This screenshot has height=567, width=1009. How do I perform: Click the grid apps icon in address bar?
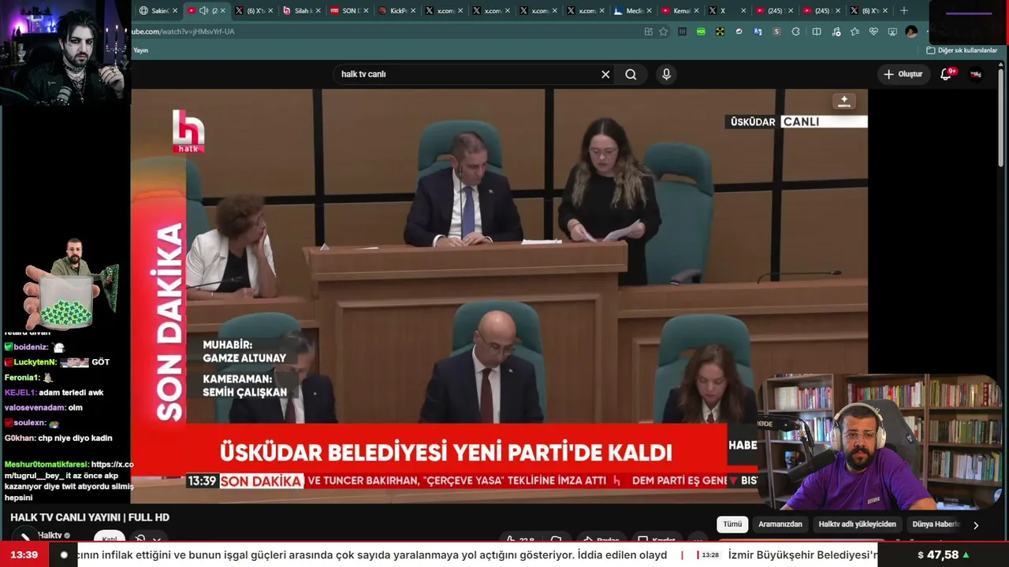[648, 31]
